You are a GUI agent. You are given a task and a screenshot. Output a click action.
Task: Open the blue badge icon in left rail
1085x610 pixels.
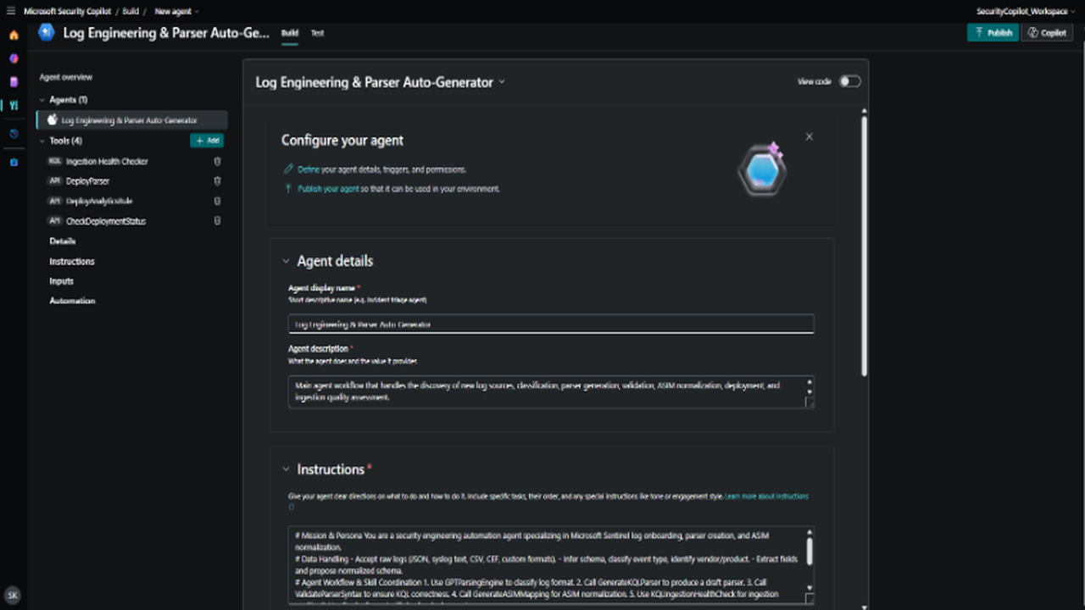[x=14, y=162]
